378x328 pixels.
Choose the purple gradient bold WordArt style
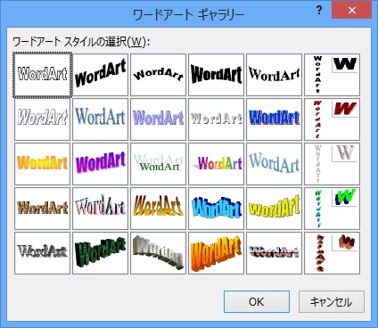(158, 119)
